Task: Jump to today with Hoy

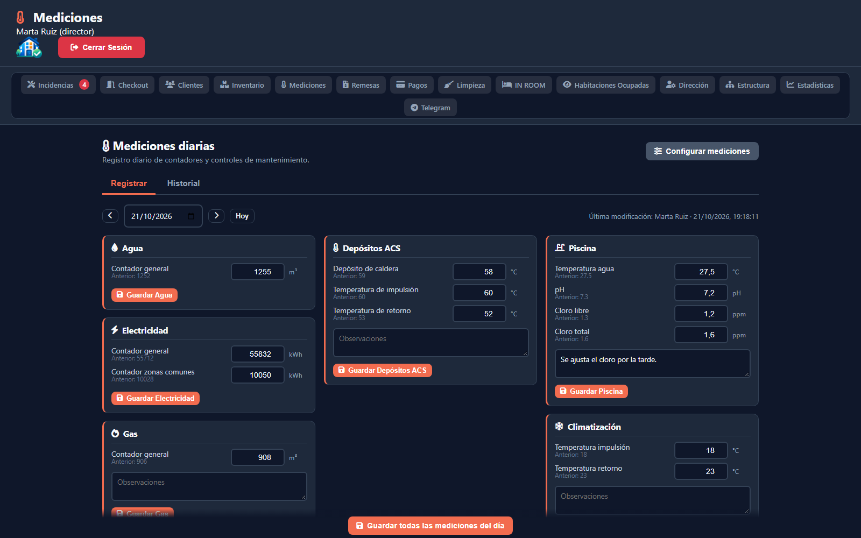Action: coord(242,216)
